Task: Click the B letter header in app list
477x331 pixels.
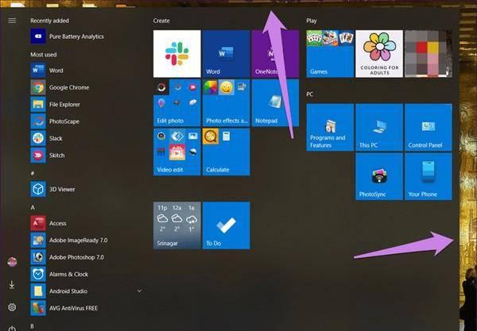Action: pyautogui.click(x=33, y=326)
